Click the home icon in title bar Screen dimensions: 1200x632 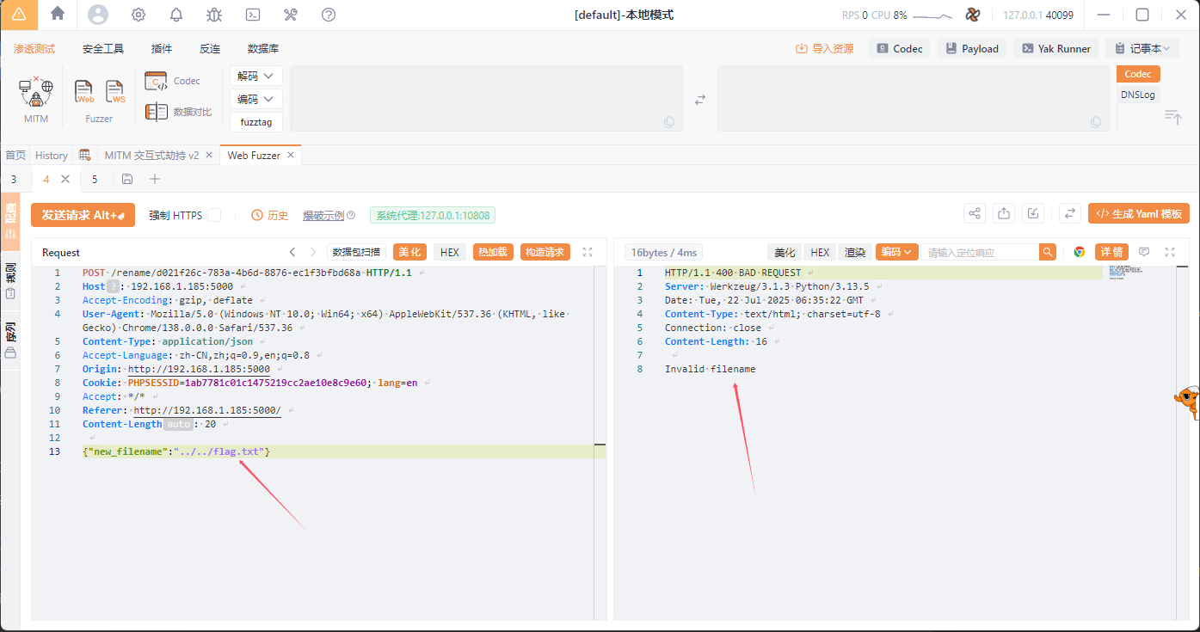point(58,14)
